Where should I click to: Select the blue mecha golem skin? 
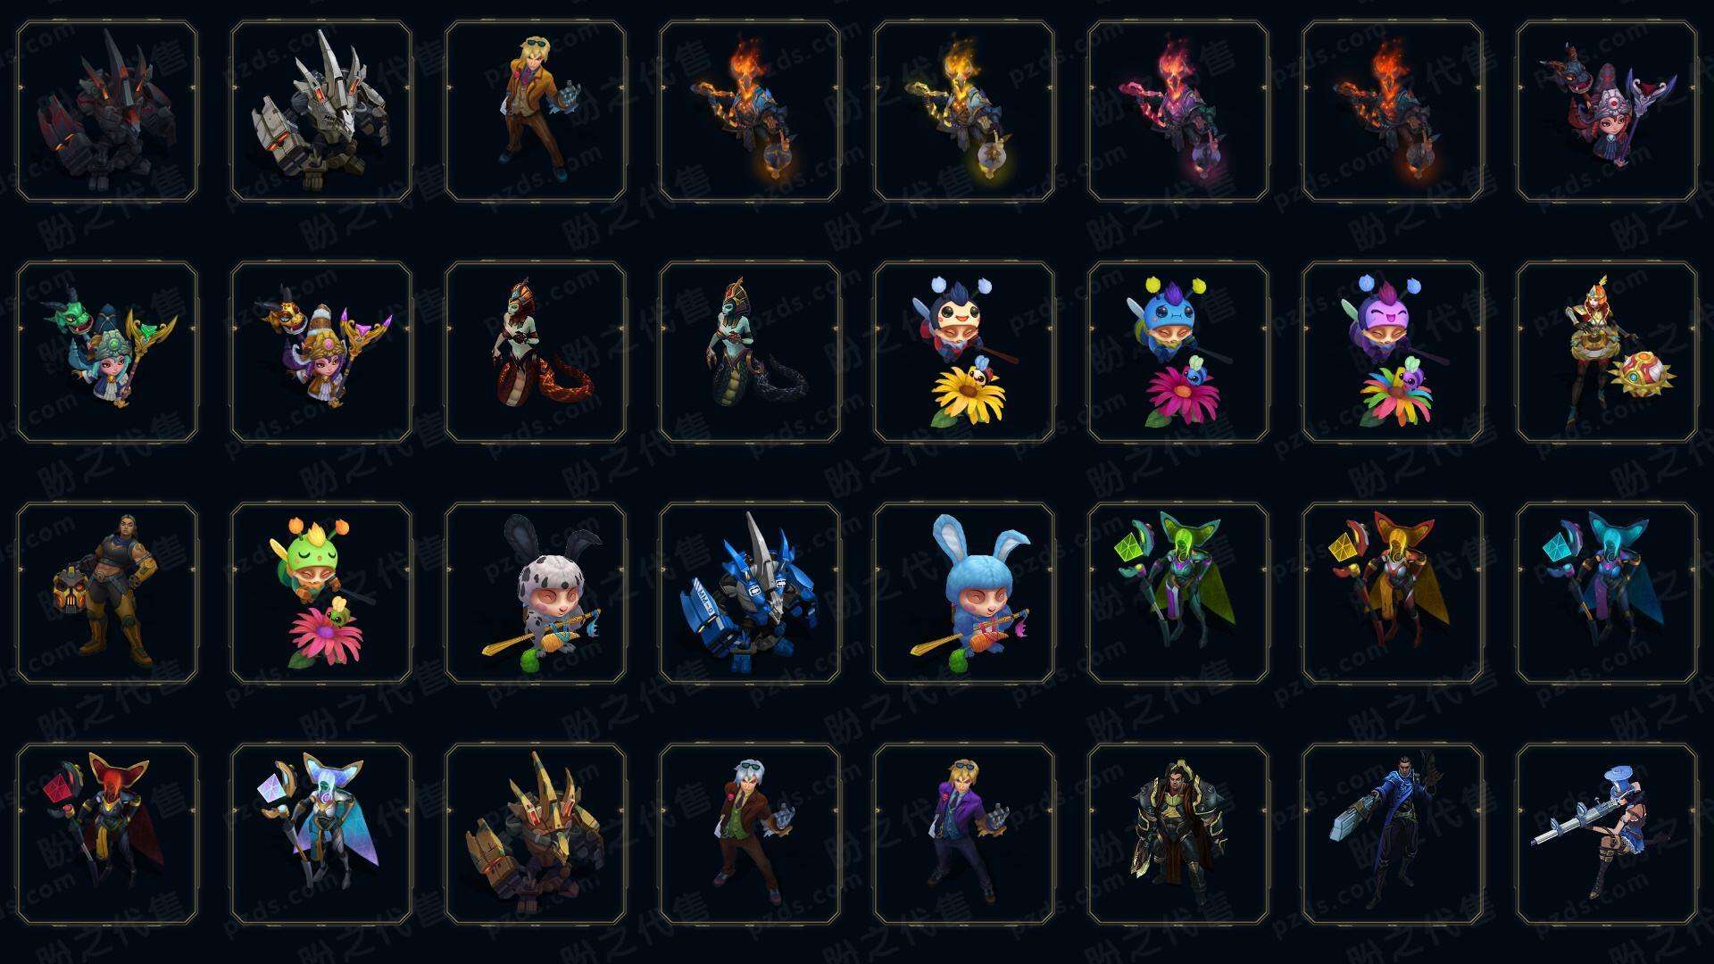[750, 593]
